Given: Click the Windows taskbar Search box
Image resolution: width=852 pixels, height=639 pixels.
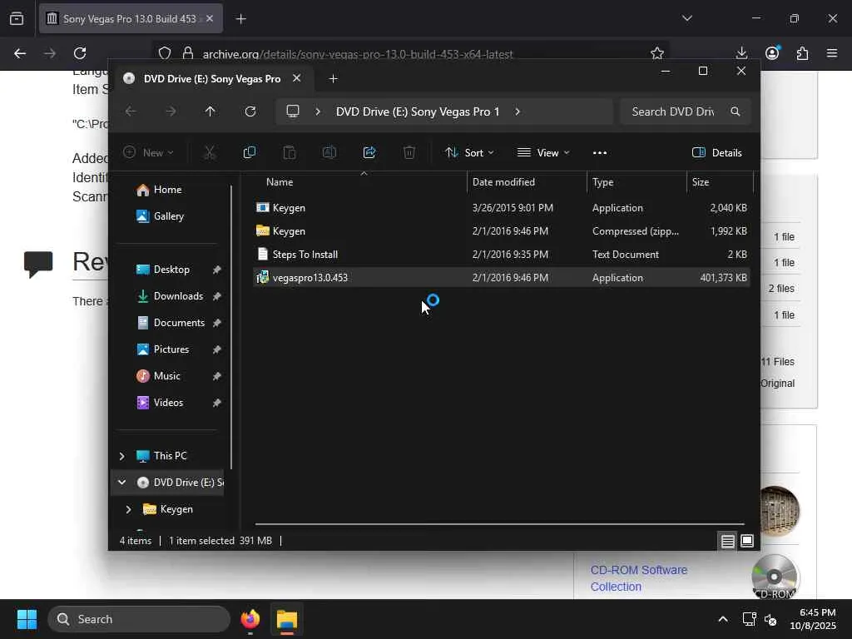Looking at the screenshot, I should click(x=139, y=619).
